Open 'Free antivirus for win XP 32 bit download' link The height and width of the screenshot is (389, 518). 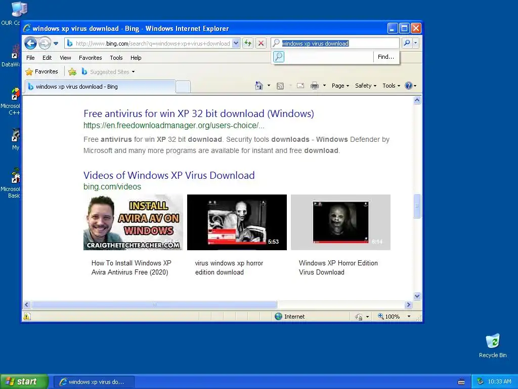(198, 113)
